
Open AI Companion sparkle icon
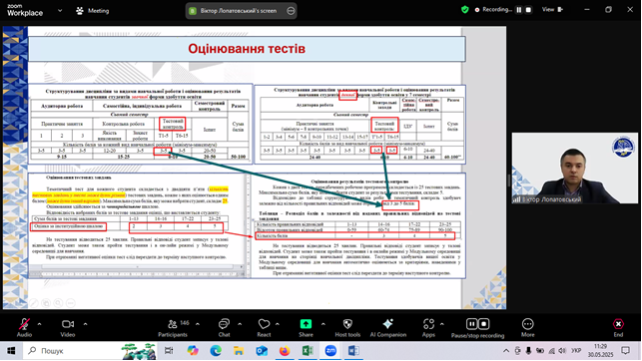point(387,324)
